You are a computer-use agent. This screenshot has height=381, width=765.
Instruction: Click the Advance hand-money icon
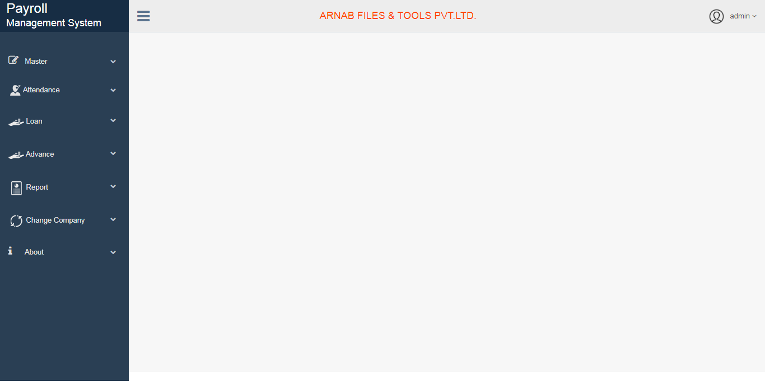coord(16,154)
